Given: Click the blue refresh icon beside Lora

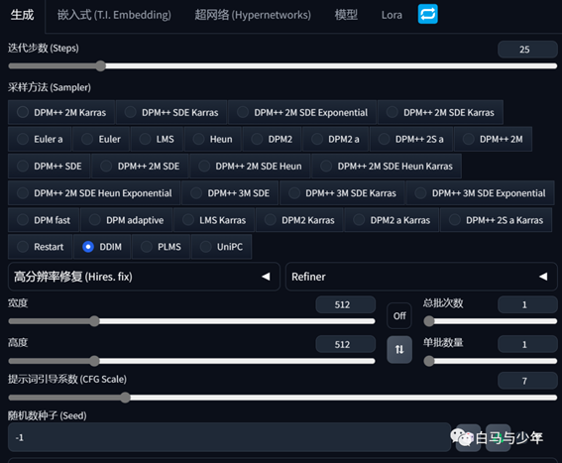Looking at the screenshot, I should (x=427, y=14).
